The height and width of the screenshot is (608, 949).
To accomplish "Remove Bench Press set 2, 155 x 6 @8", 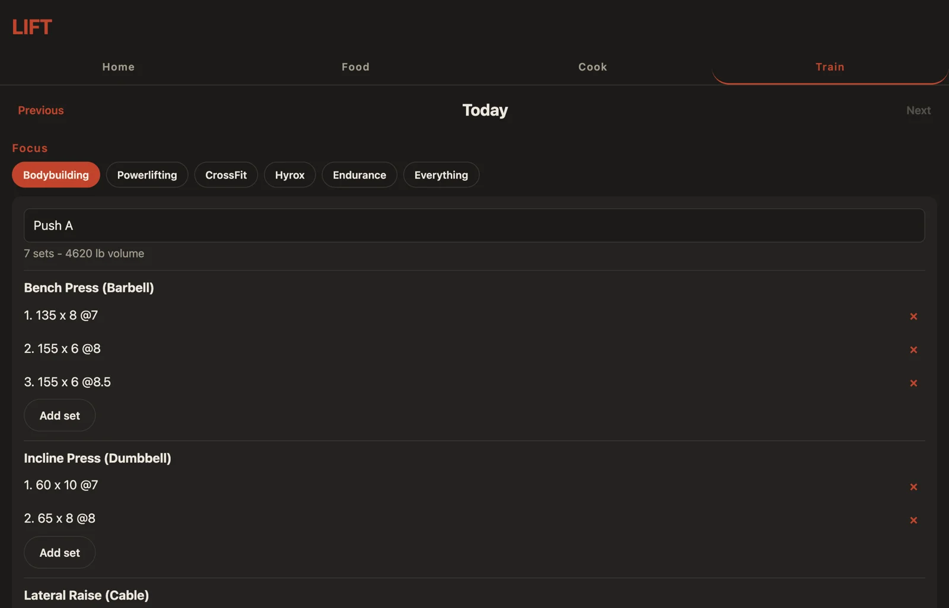I will 913,349.
